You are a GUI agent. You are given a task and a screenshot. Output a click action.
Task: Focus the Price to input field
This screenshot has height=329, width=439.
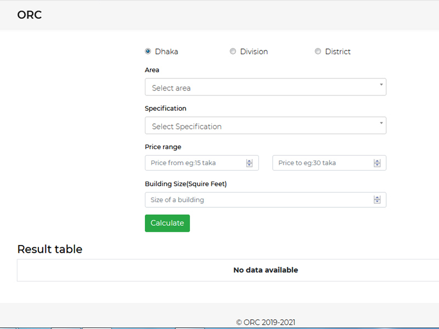[x=323, y=163]
